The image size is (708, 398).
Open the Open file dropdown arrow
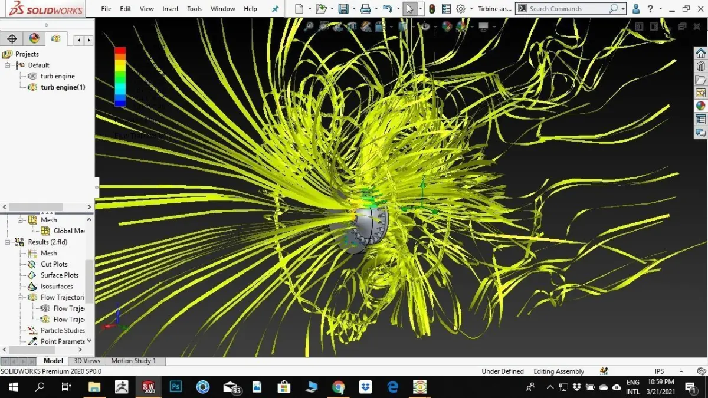click(331, 9)
